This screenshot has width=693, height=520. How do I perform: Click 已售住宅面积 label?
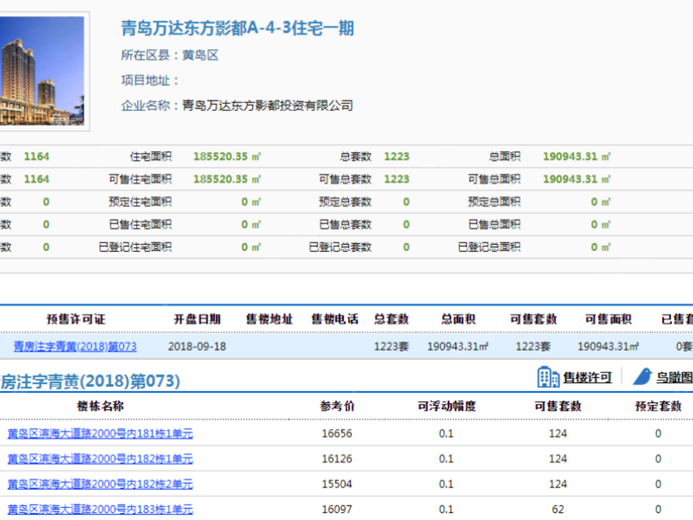[x=140, y=224]
